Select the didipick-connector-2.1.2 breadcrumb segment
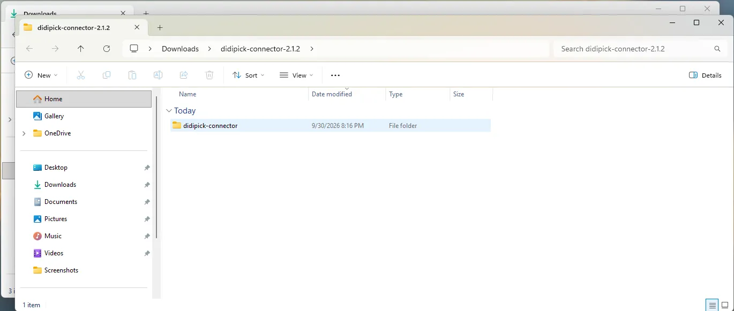 [x=260, y=49]
